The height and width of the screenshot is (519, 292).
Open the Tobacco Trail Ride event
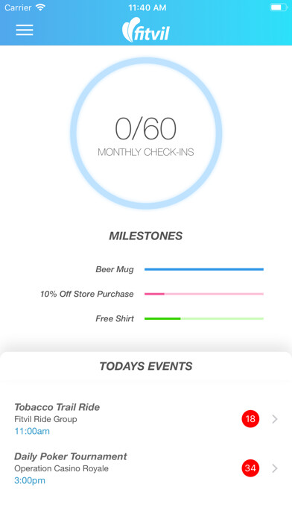tap(146, 419)
